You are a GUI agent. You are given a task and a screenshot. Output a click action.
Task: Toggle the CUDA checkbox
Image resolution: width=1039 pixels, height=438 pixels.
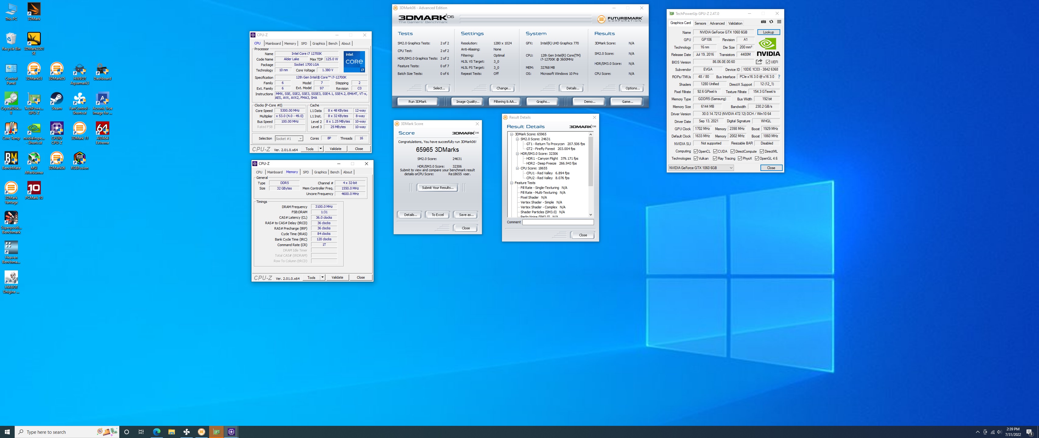[x=715, y=151]
